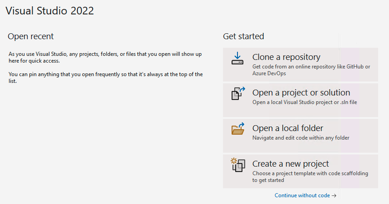Click the 'You can pin anything' paragraph

(106, 77)
